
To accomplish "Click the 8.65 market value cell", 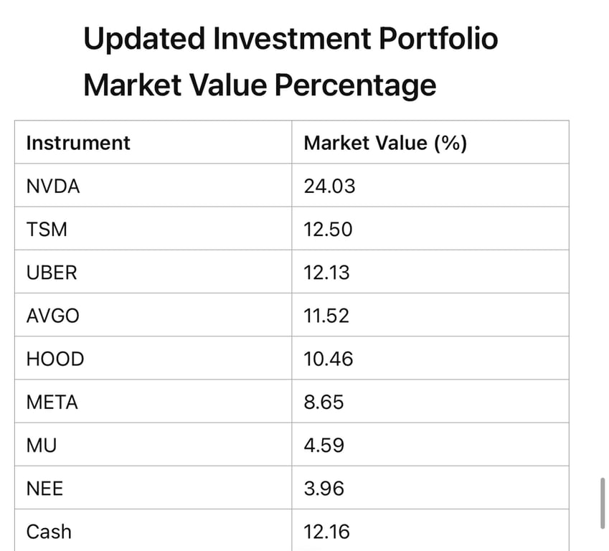I will (324, 402).
